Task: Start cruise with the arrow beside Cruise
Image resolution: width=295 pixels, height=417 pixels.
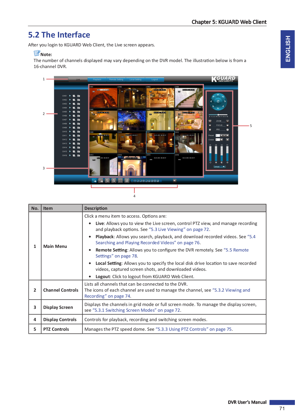Action: pos(222,140)
